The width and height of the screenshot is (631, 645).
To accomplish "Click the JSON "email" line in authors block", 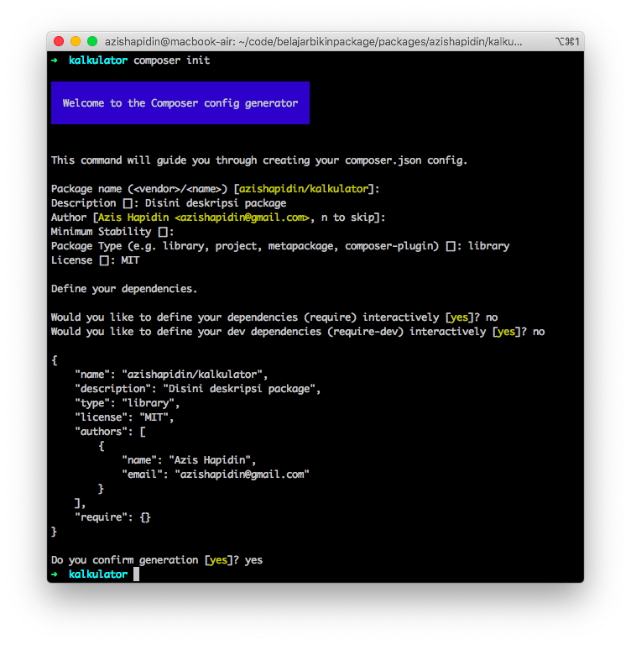I will [x=216, y=475].
